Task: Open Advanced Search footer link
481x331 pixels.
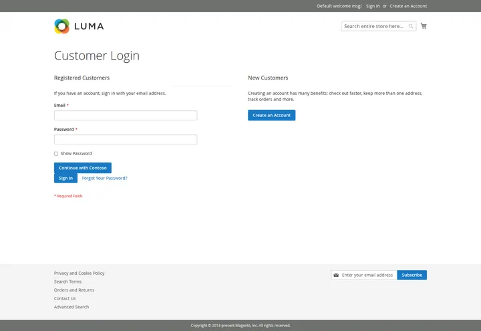Action: [x=71, y=307]
